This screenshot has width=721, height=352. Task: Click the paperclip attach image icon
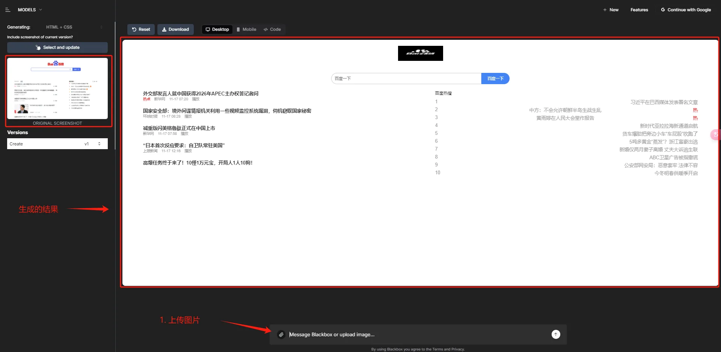click(x=281, y=334)
